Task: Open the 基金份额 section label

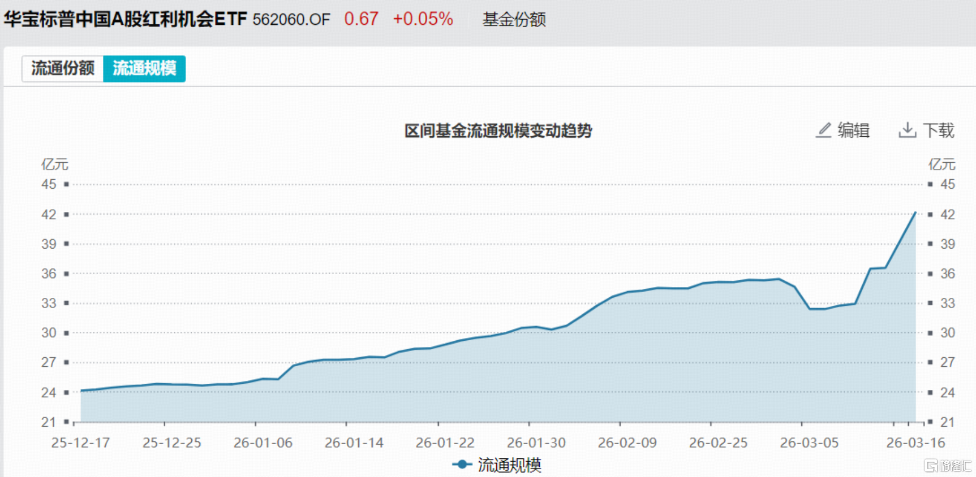Action: click(514, 20)
